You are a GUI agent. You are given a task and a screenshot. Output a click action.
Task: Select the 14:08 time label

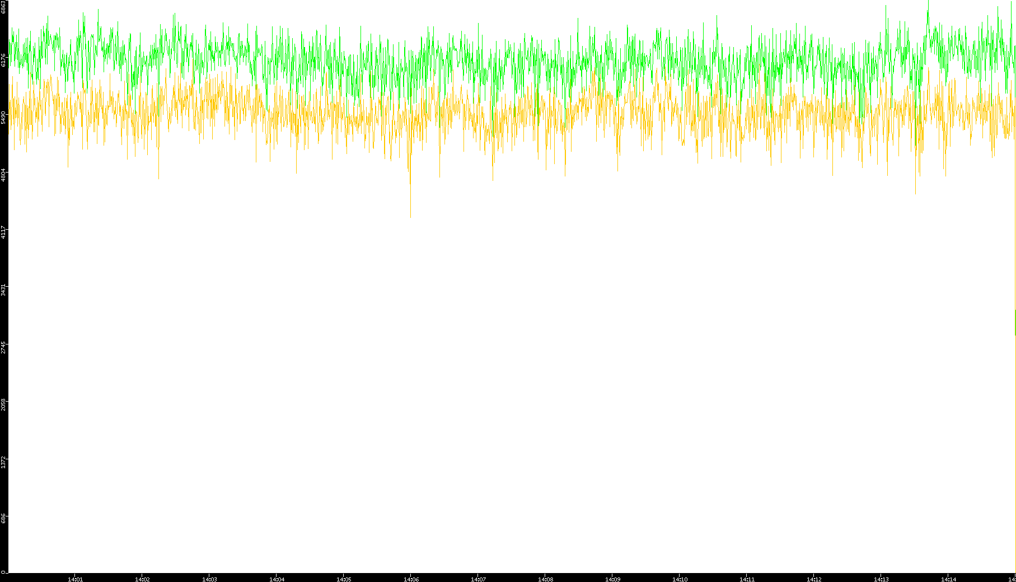545,579
